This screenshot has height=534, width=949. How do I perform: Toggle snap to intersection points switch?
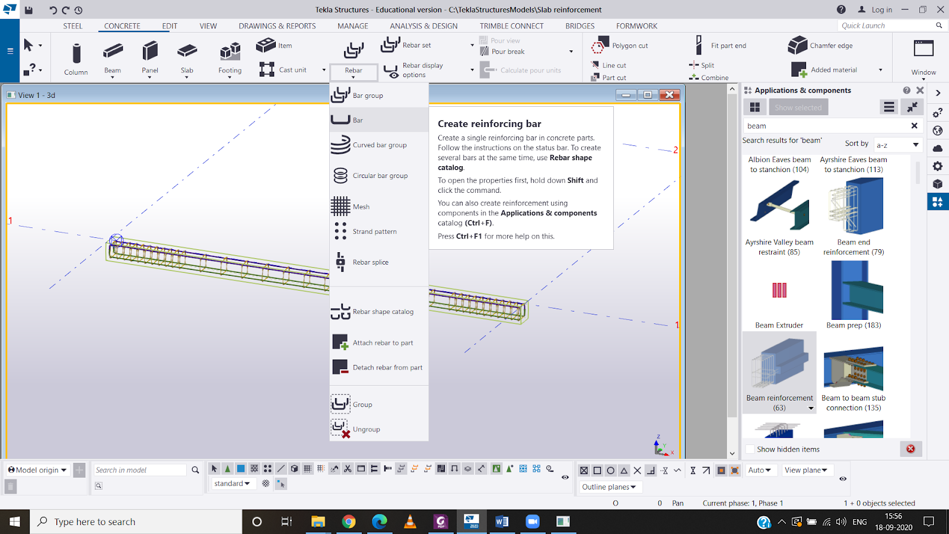click(x=637, y=471)
